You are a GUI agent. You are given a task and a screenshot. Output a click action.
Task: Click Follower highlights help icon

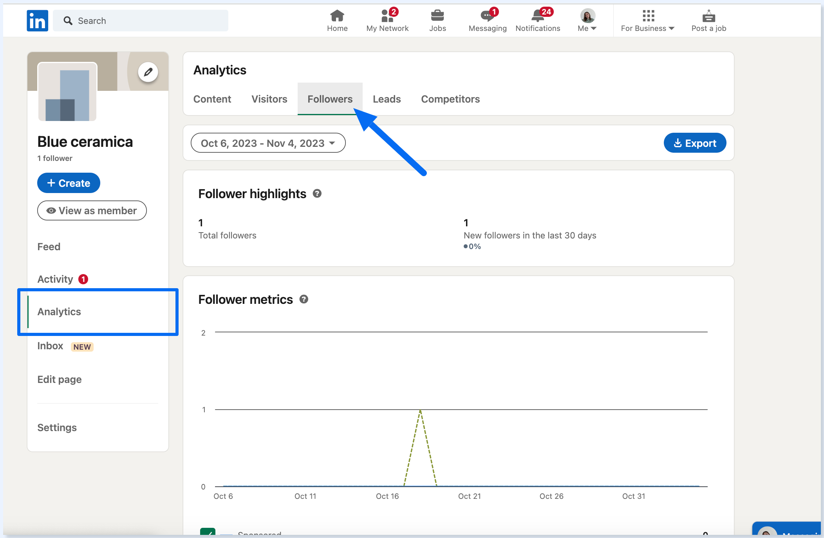(317, 193)
